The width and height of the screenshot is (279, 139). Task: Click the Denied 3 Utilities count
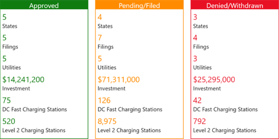pos(195,59)
